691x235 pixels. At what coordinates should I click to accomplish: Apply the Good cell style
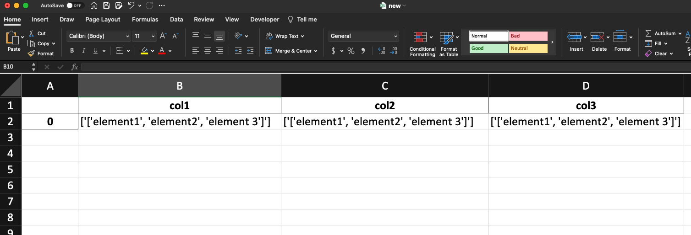489,48
